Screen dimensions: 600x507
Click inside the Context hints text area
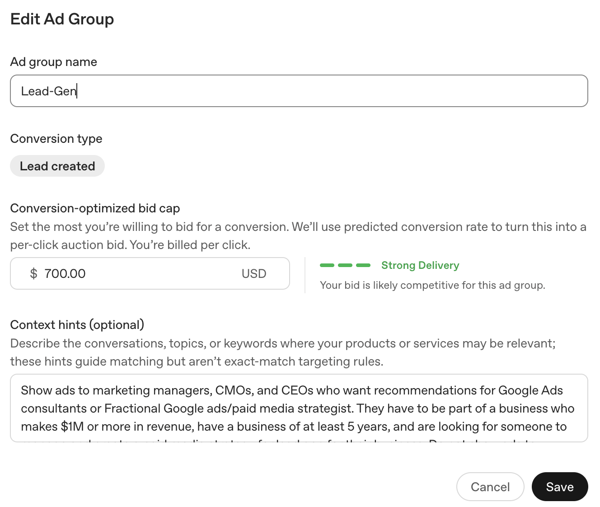point(299,408)
